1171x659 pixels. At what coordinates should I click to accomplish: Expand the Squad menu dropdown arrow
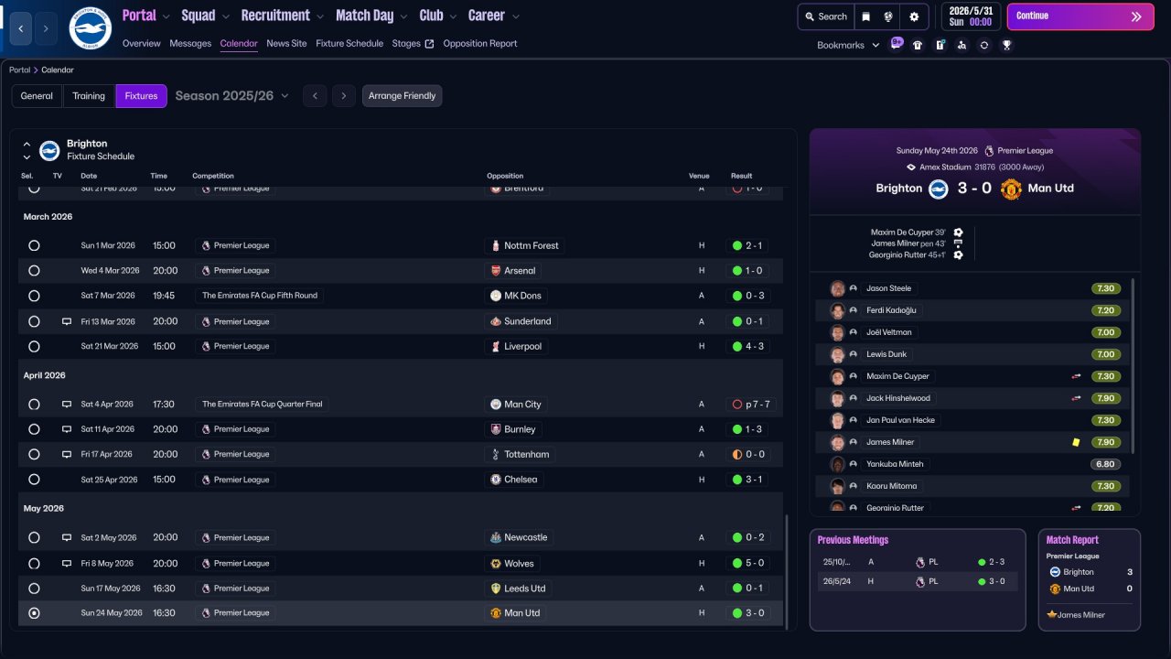click(x=225, y=16)
